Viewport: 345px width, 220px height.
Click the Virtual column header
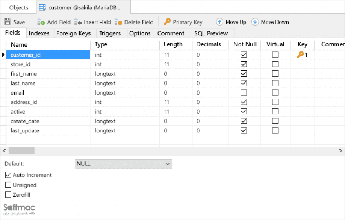click(276, 45)
